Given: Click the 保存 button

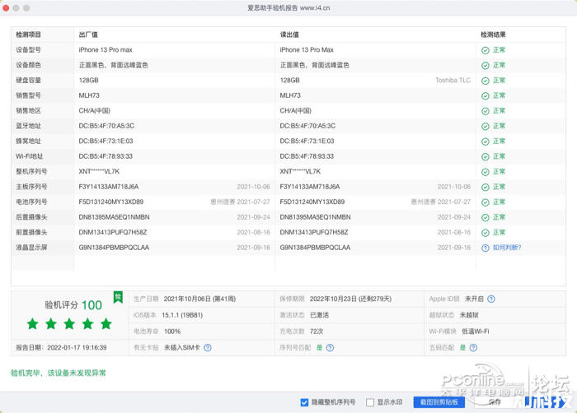Looking at the screenshot, I should coord(495,402).
